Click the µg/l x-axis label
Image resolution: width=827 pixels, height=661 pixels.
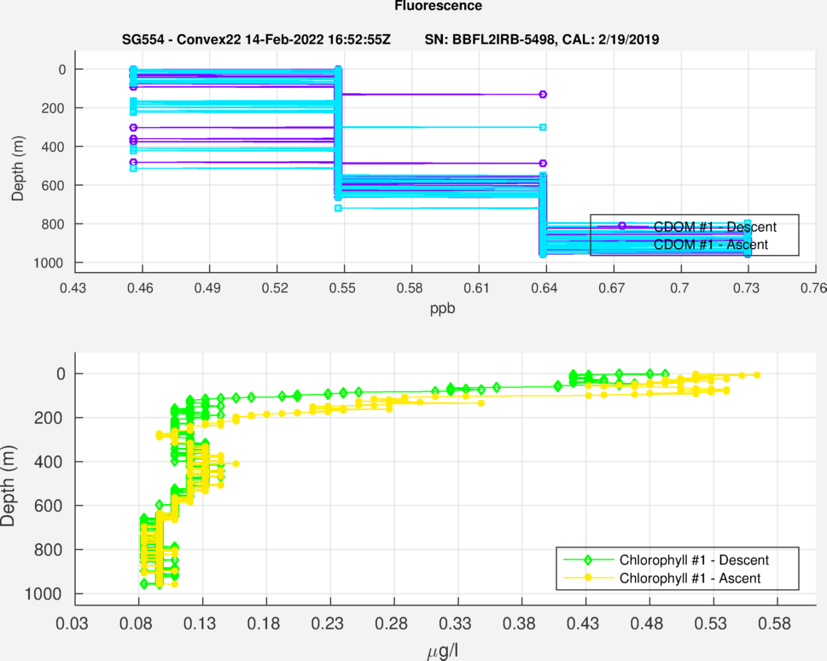442,652
